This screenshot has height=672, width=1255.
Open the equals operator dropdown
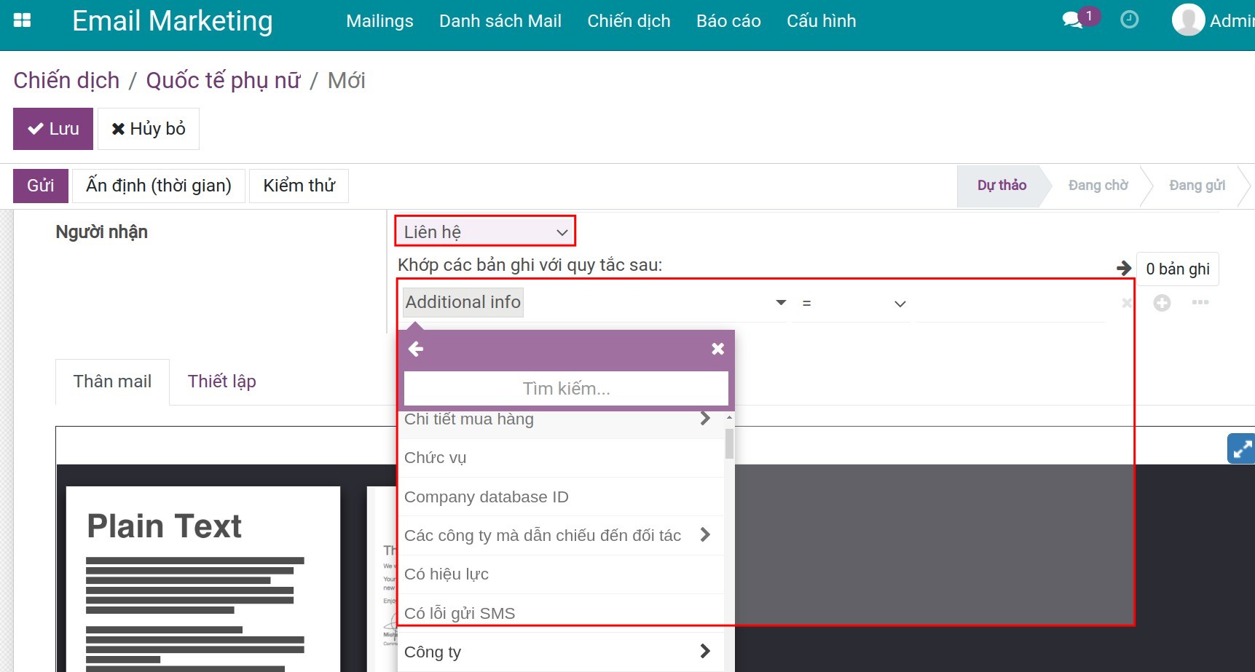[851, 304]
